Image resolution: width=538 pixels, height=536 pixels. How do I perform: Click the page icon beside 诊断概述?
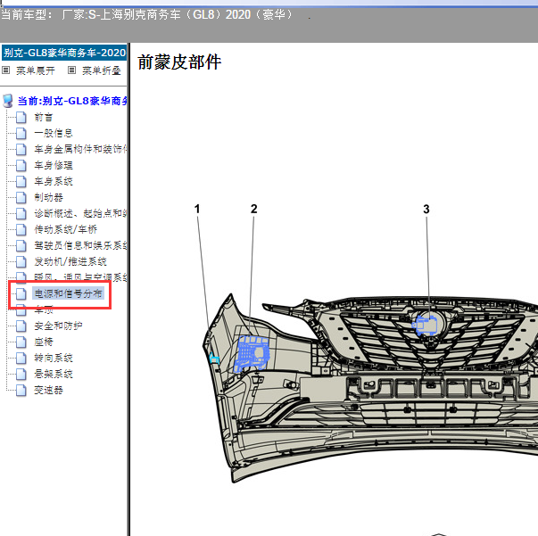(x=21, y=214)
